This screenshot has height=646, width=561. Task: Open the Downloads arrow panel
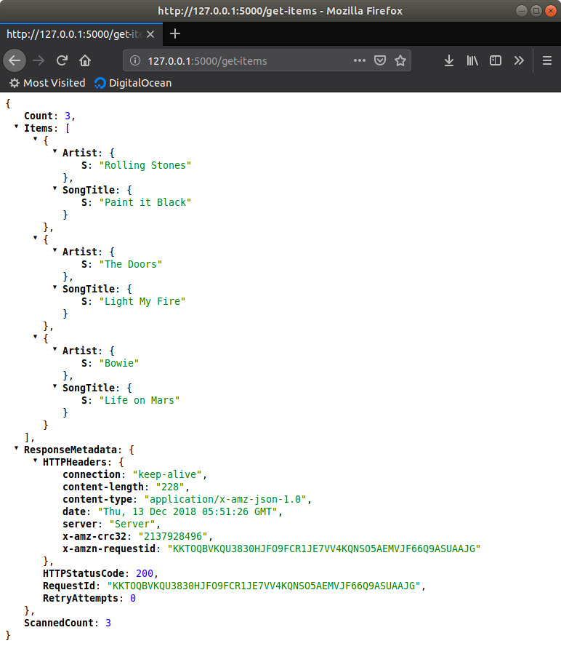(449, 60)
